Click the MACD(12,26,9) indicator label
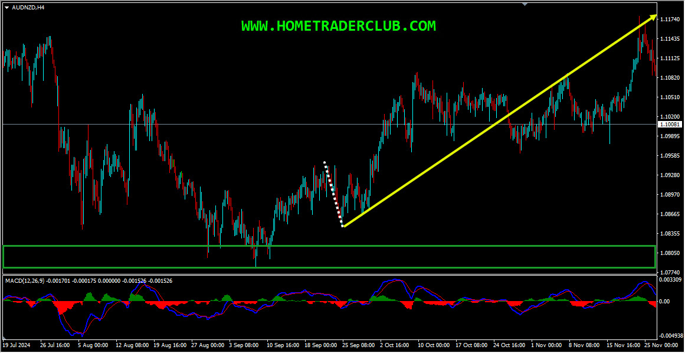685x353 pixels. pos(24,280)
